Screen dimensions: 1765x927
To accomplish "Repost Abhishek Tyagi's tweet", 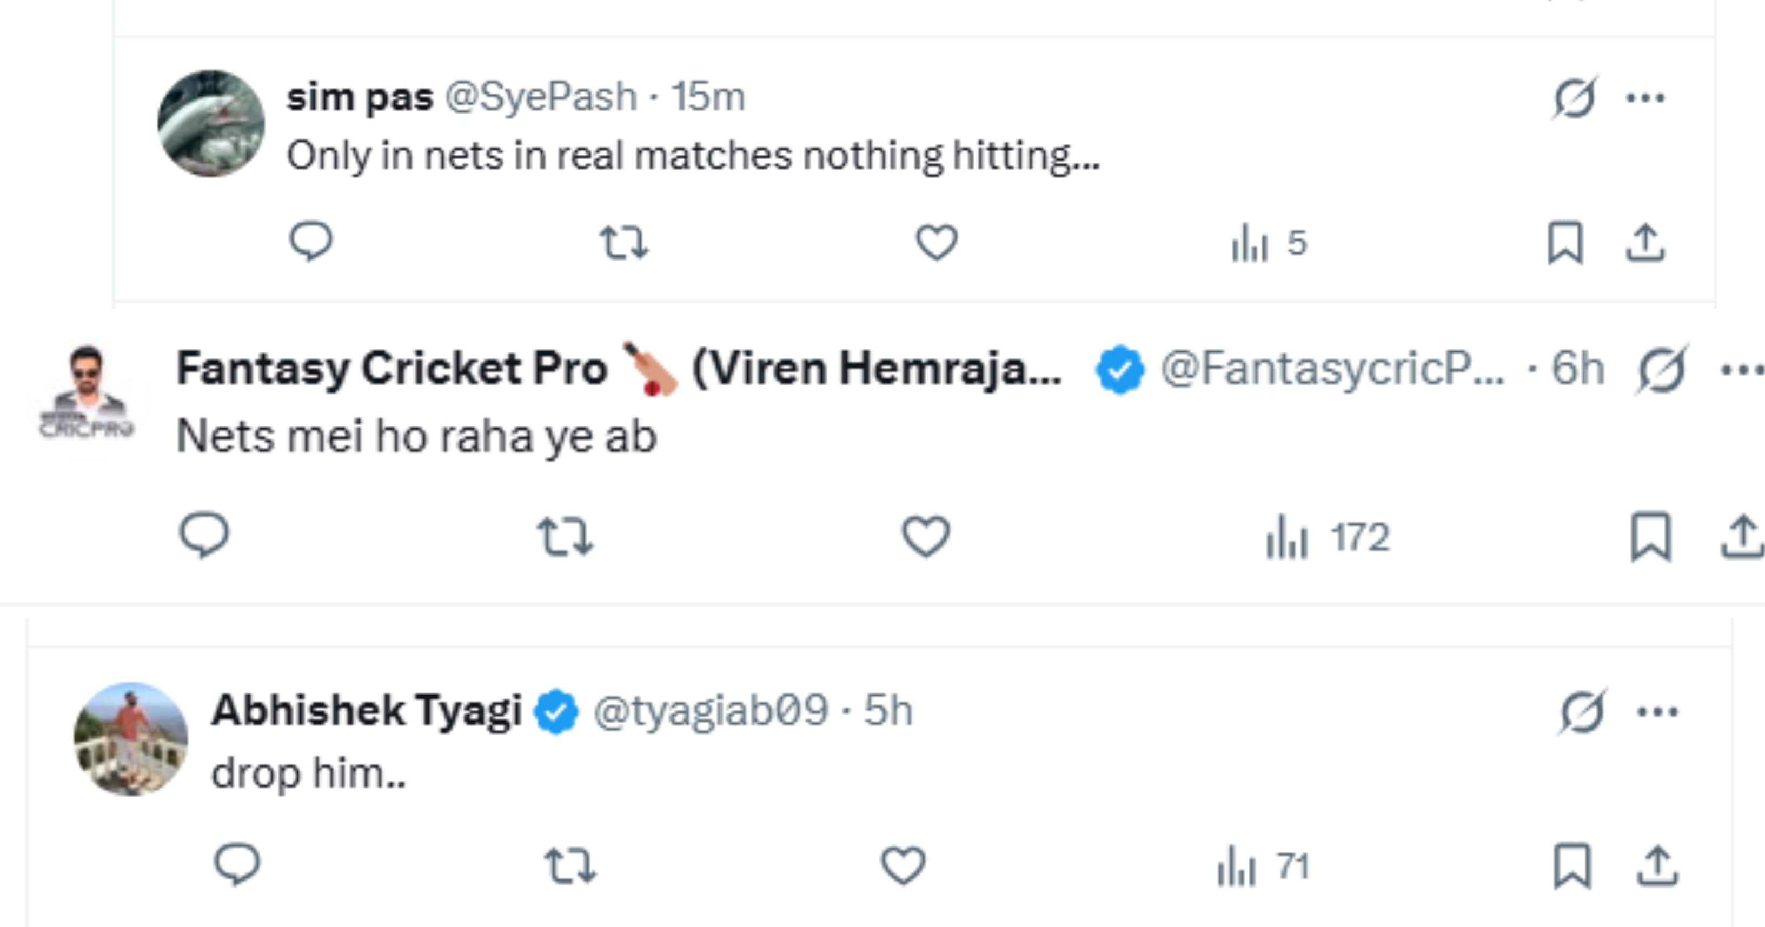I will [x=570, y=865].
